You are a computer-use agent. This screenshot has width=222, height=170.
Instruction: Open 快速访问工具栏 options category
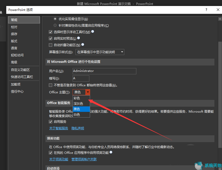(x=24, y=77)
